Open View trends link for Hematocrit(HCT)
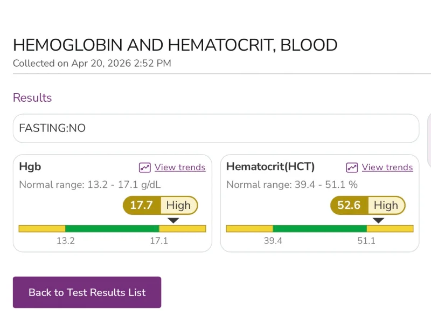 (x=387, y=167)
